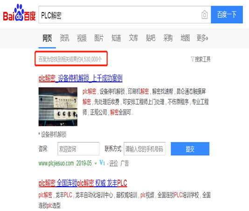Open the 知道 tab
The image size is (249, 211).
point(116,38)
